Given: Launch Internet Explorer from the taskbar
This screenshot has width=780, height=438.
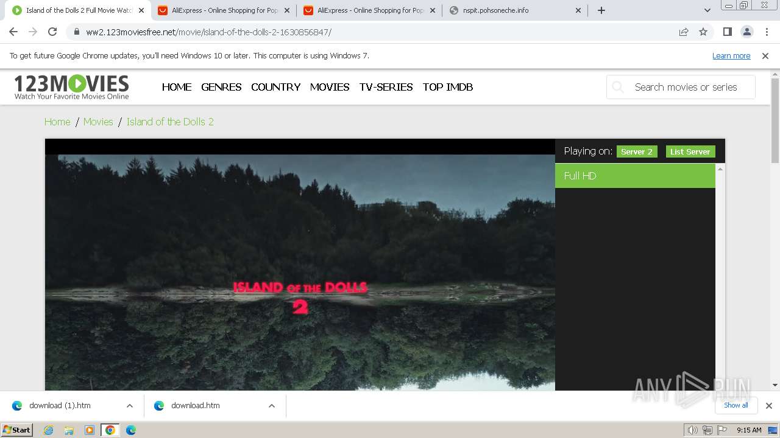Looking at the screenshot, I should click(x=49, y=430).
